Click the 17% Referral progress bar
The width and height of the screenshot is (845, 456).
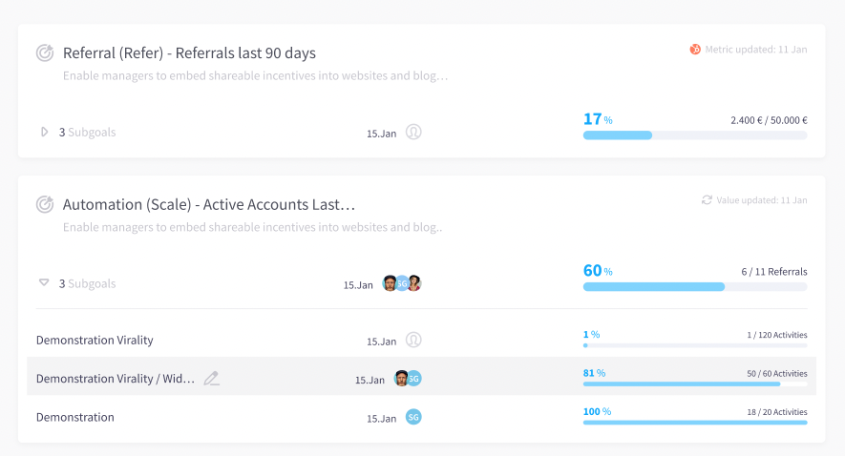(x=695, y=135)
